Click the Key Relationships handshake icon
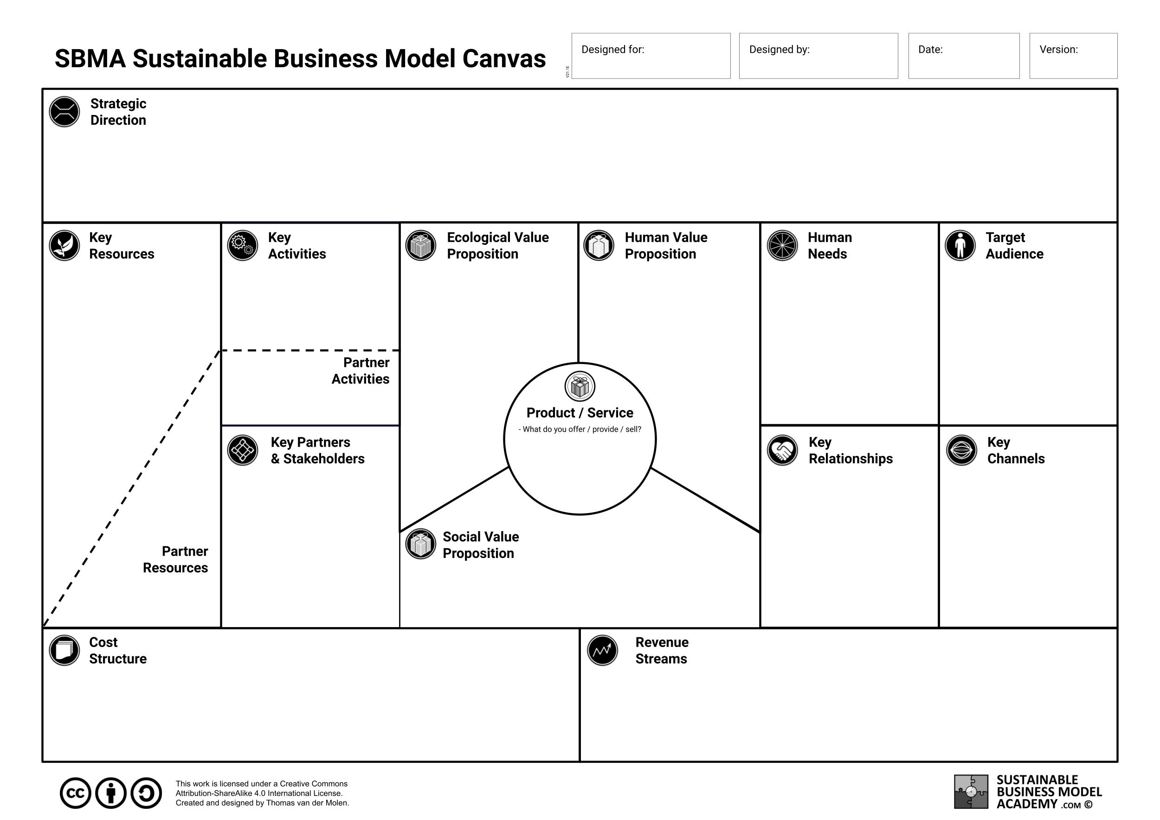 pyautogui.click(x=782, y=450)
